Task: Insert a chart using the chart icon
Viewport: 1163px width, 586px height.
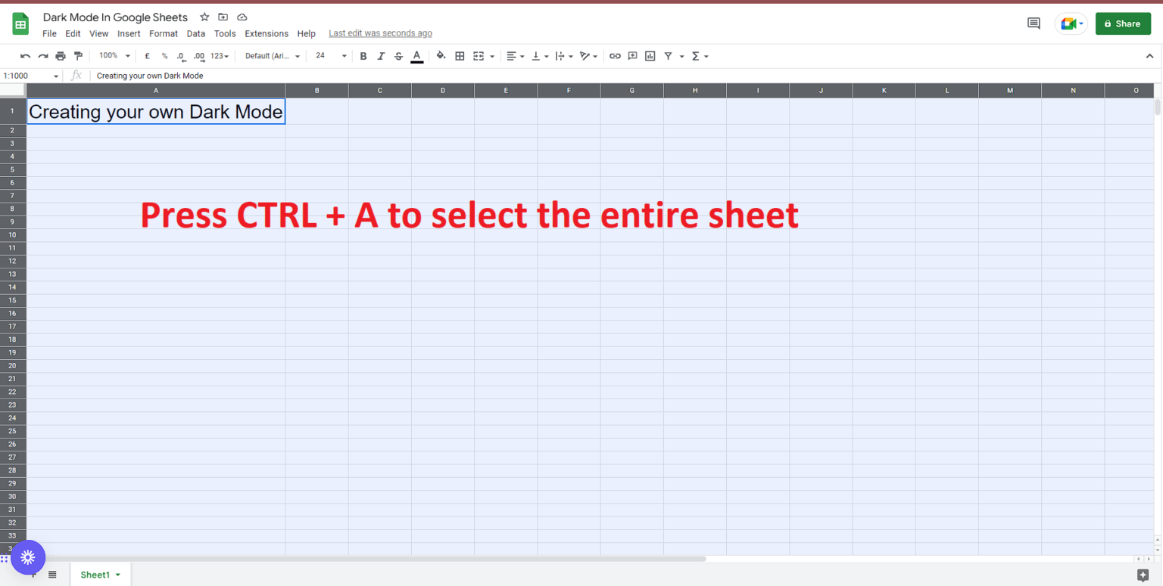Action: 650,56
